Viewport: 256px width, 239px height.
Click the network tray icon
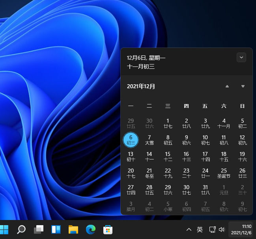point(212,230)
